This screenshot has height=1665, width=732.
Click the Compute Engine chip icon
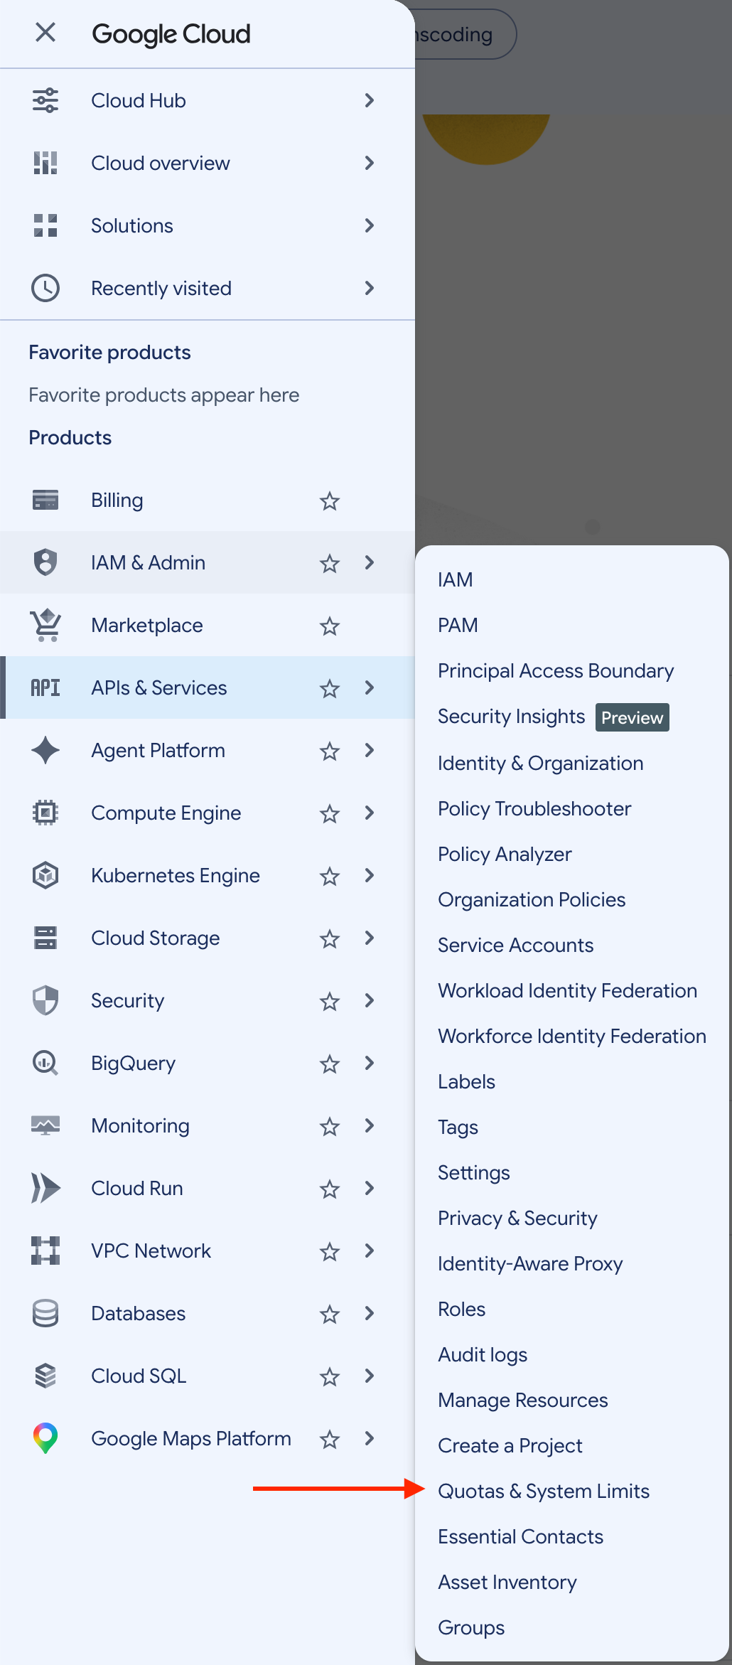[x=45, y=813]
